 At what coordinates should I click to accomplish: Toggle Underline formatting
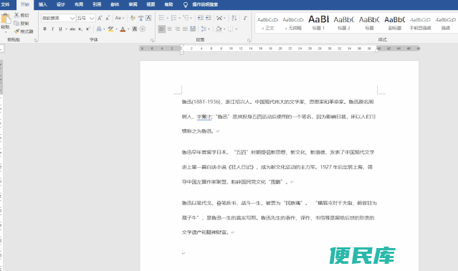point(60,29)
